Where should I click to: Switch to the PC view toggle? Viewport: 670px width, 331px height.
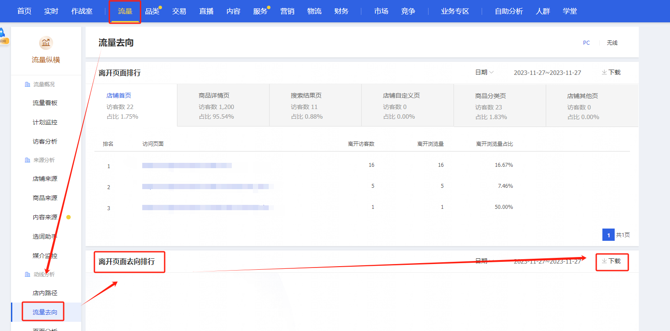(x=586, y=43)
